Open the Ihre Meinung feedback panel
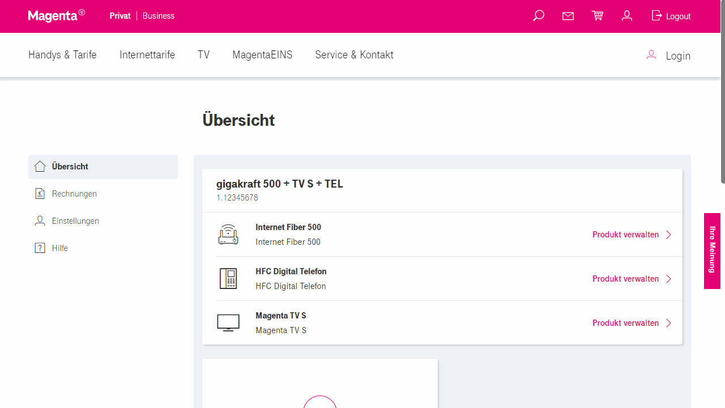 [712, 251]
